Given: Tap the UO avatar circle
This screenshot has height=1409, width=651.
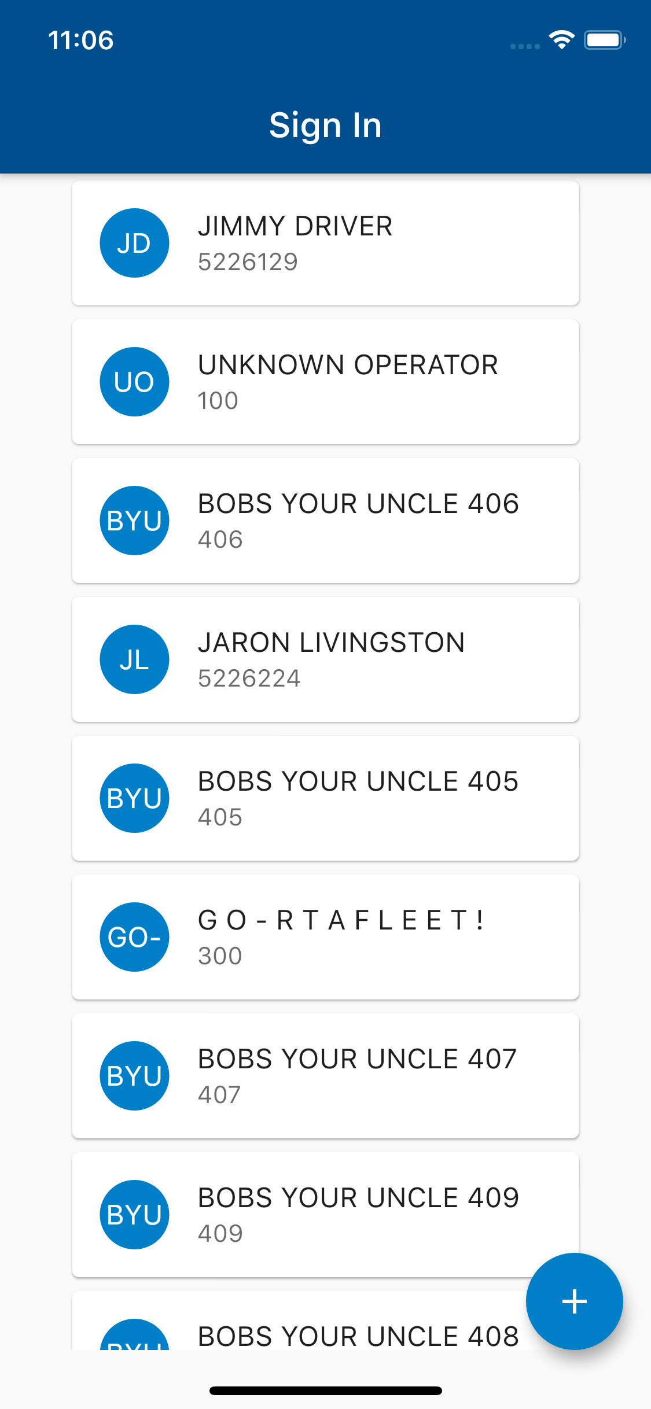Looking at the screenshot, I should [134, 382].
